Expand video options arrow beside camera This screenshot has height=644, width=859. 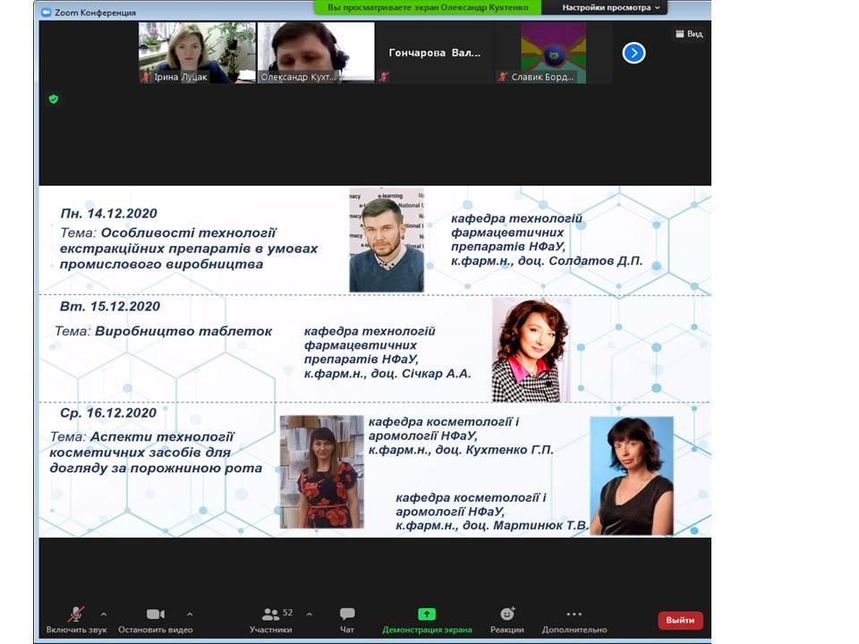click(190, 614)
